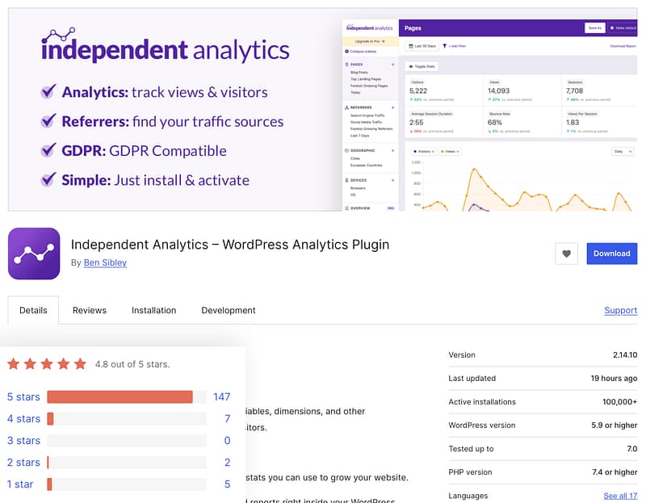Open the Views metric dropdown in the preview chart

tap(450, 152)
